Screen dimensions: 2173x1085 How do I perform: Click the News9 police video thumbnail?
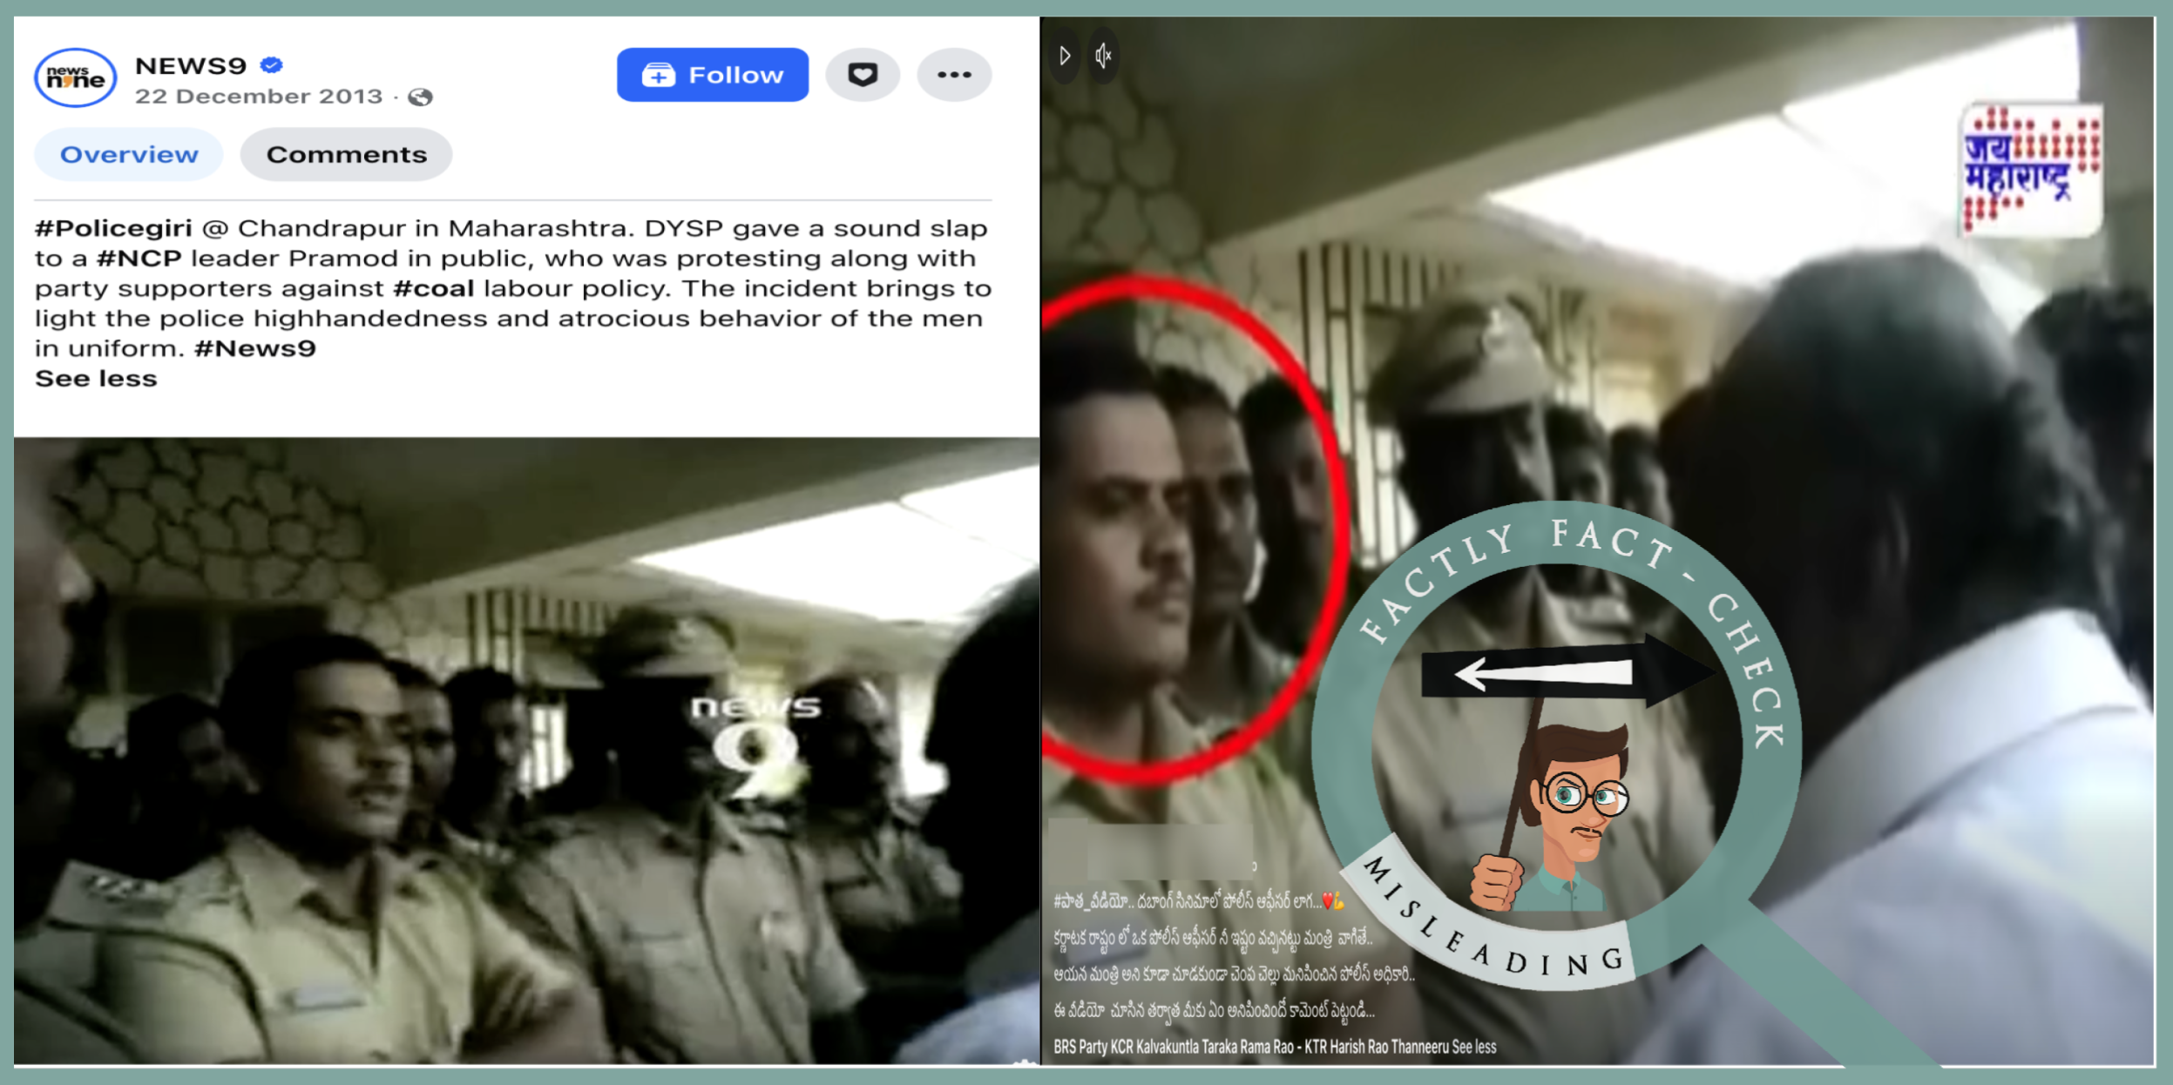(526, 749)
